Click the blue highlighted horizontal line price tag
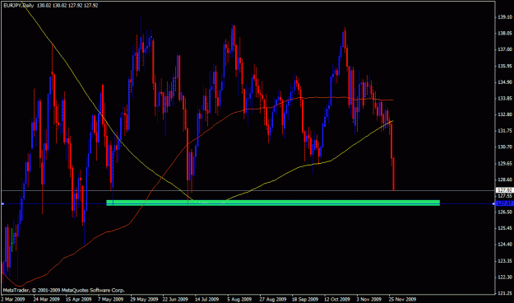The width and height of the screenshot is (514, 303). 504,203
